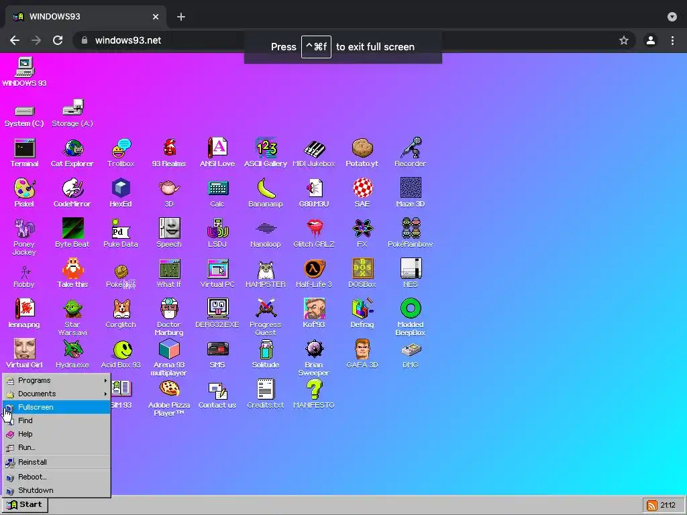
Task: Bookmark page with the star icon
Action: (x=624, y=40)
